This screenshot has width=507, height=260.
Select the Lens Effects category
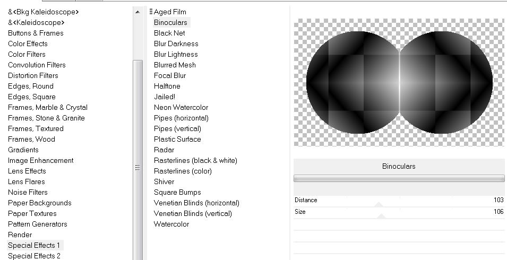pyautogui.click(x=27, y=171)
